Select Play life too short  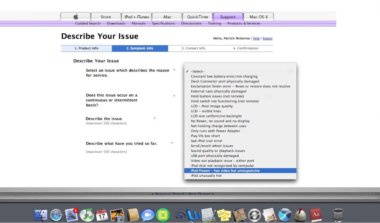pos(240,136)
